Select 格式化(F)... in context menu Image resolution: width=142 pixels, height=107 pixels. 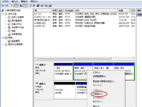(98, 85)
